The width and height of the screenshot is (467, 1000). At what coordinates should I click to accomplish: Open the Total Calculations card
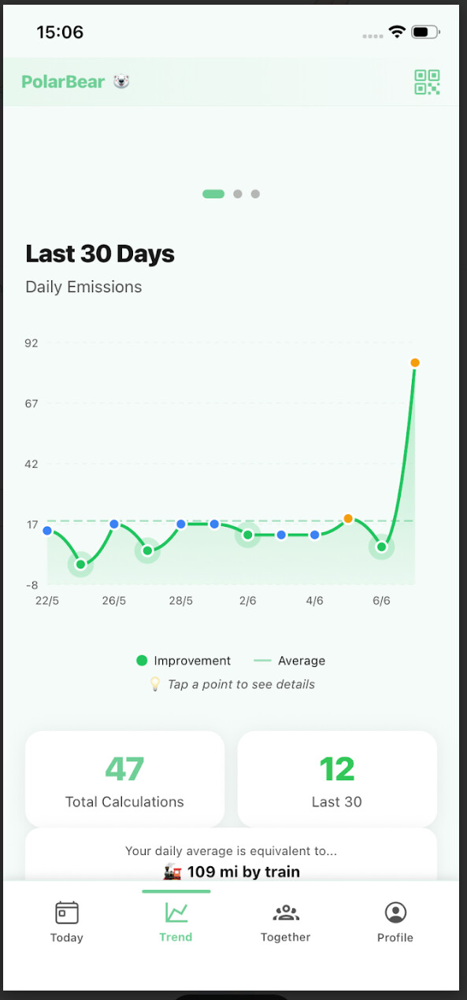pyautogui.click(x=124, y=779)
